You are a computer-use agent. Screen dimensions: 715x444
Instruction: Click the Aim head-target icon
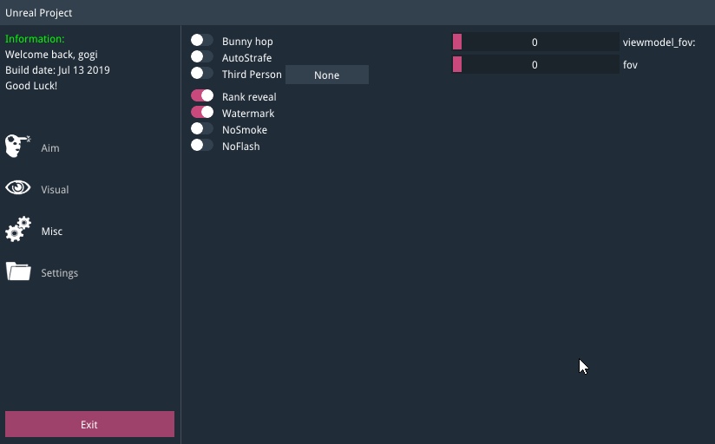[18, 146]
